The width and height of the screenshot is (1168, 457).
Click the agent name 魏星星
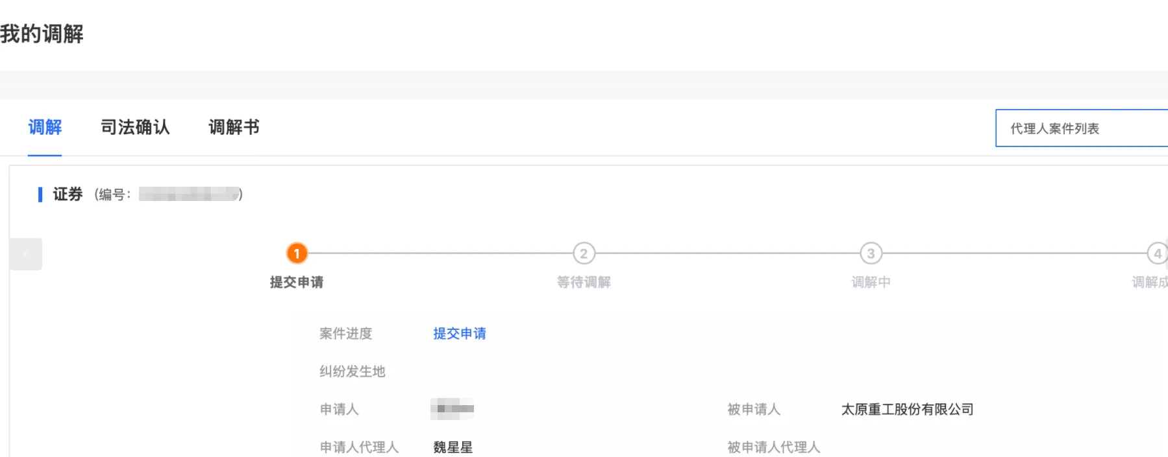453,447
